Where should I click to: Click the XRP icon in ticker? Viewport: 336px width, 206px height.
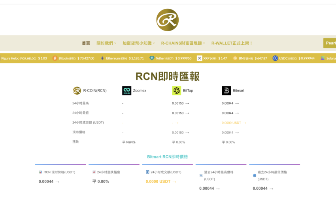(x=199, y=58)
